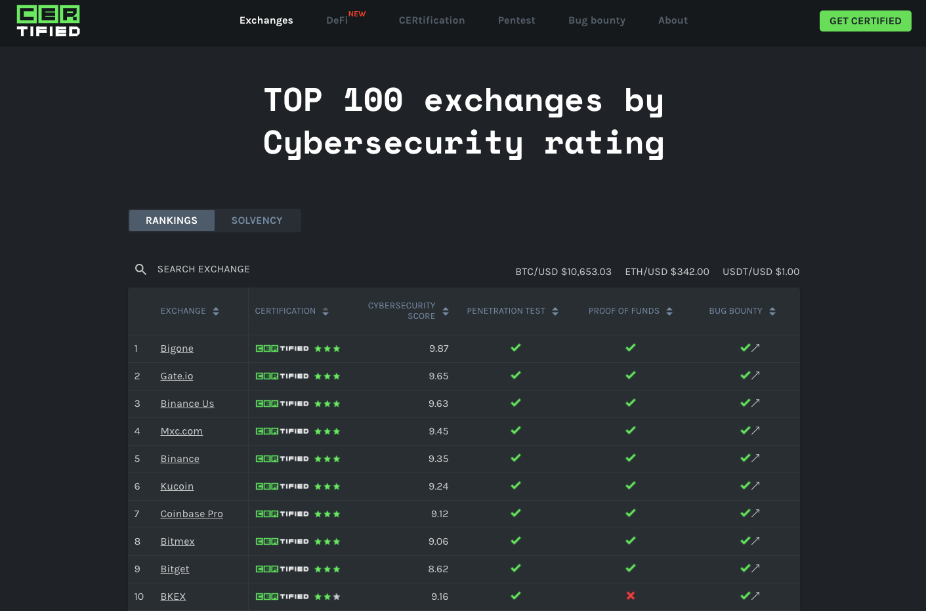This screenshot has width=926, height=611.
Task: Click Binance Us CERtified certification badge
Action: (x=298, y=404)
